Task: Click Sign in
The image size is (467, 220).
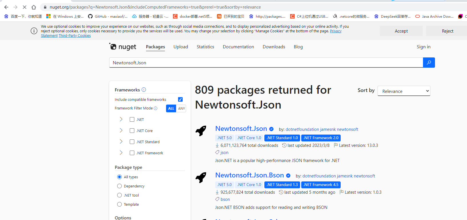Action: [424, 47]
